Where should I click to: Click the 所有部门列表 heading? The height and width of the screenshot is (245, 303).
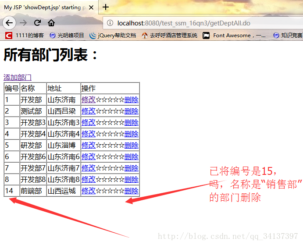coord(50,55)
